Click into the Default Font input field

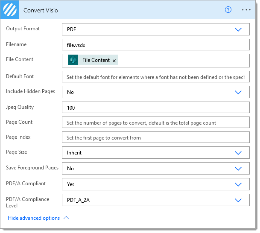pyautogui.click(x=156, y=77)
